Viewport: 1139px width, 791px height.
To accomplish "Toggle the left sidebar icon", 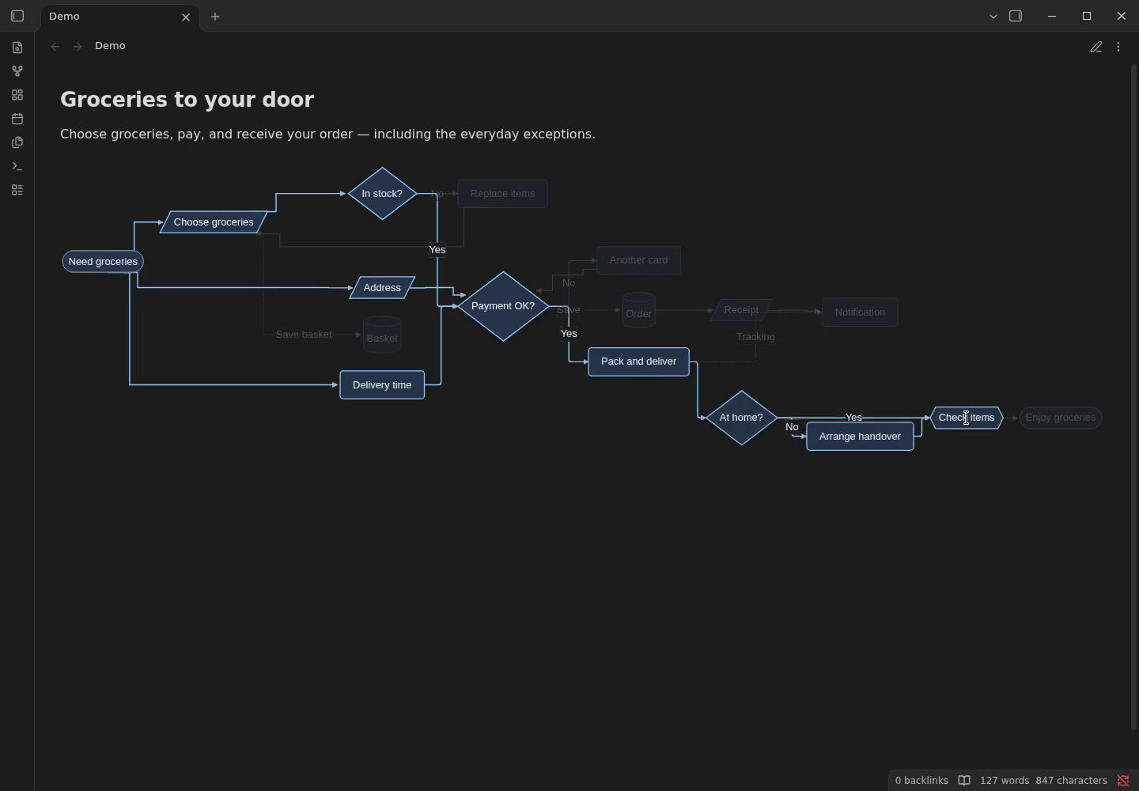I will tap(17, 16).
